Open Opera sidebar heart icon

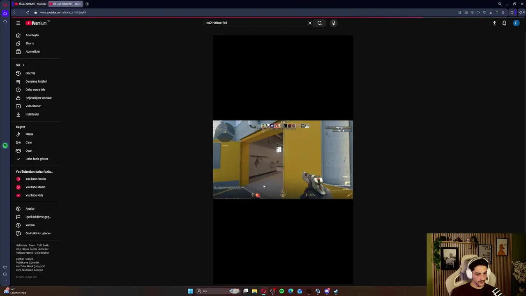(5, 268)
